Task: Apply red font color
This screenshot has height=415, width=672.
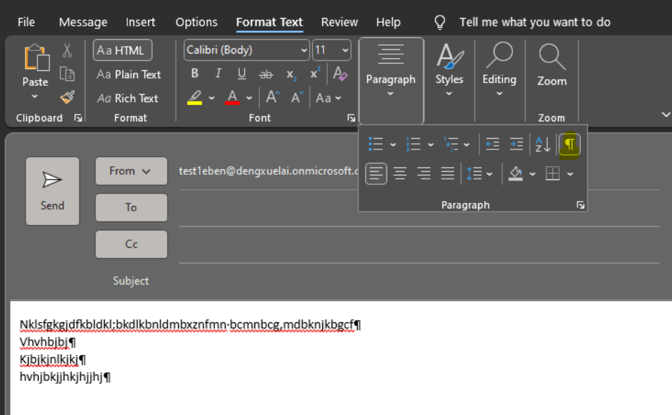Action: coord(233,98)
